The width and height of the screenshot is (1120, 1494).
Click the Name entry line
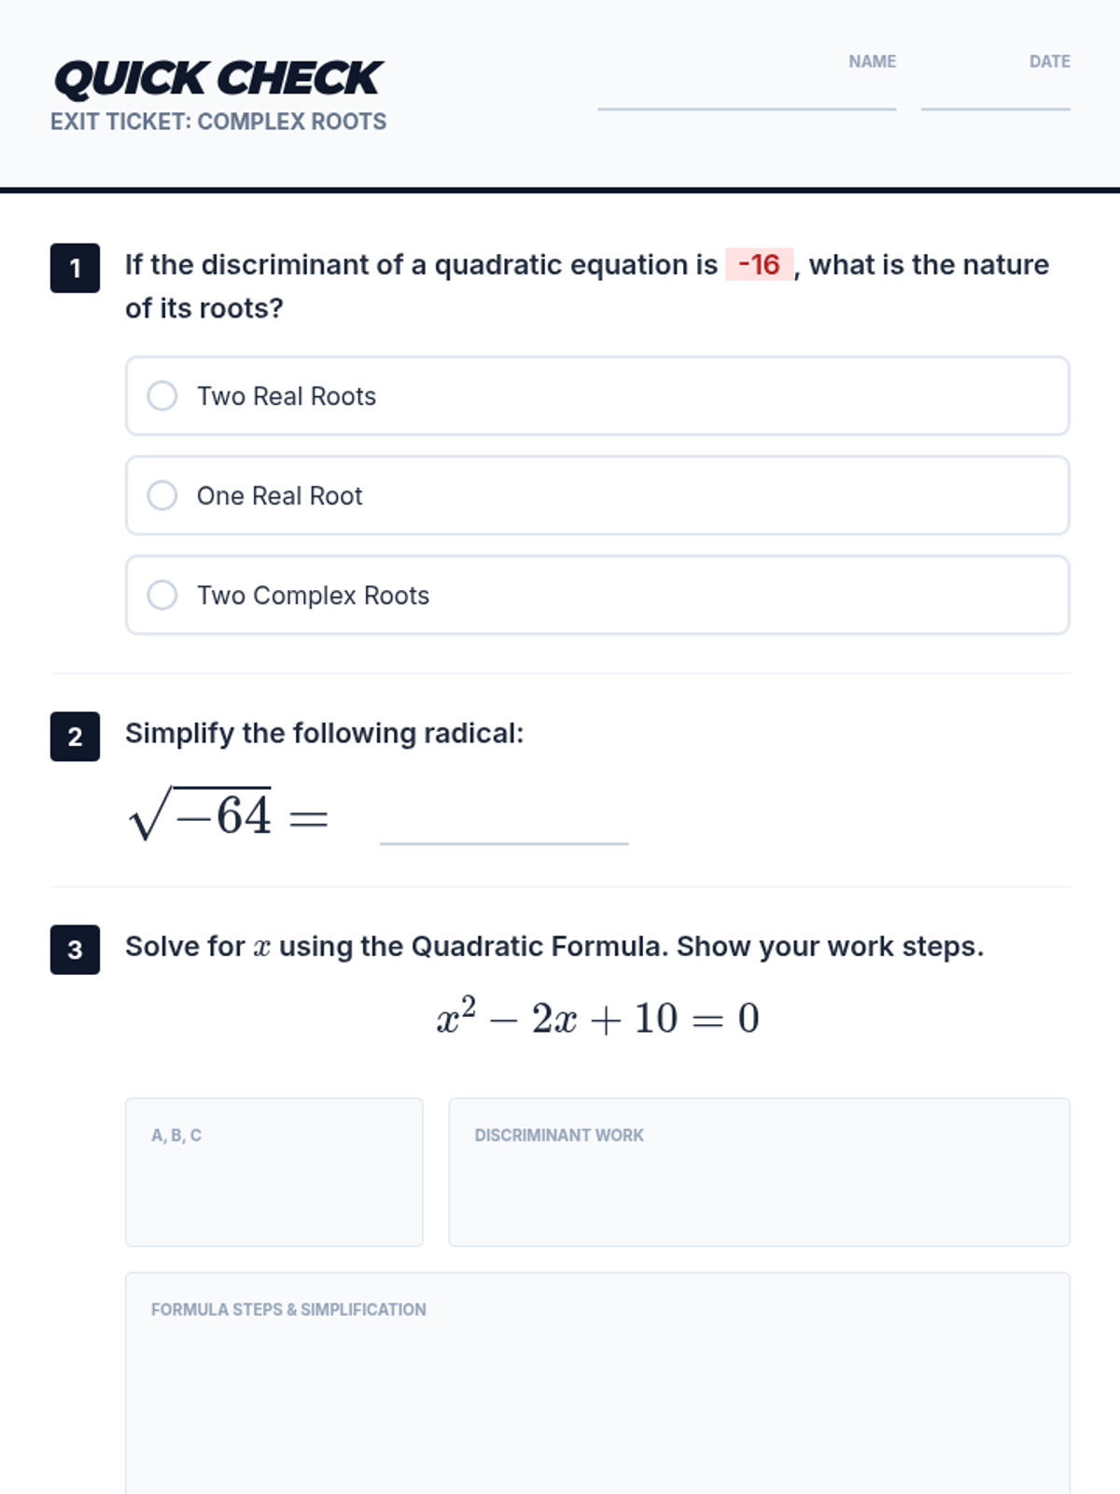click(747, 93)
